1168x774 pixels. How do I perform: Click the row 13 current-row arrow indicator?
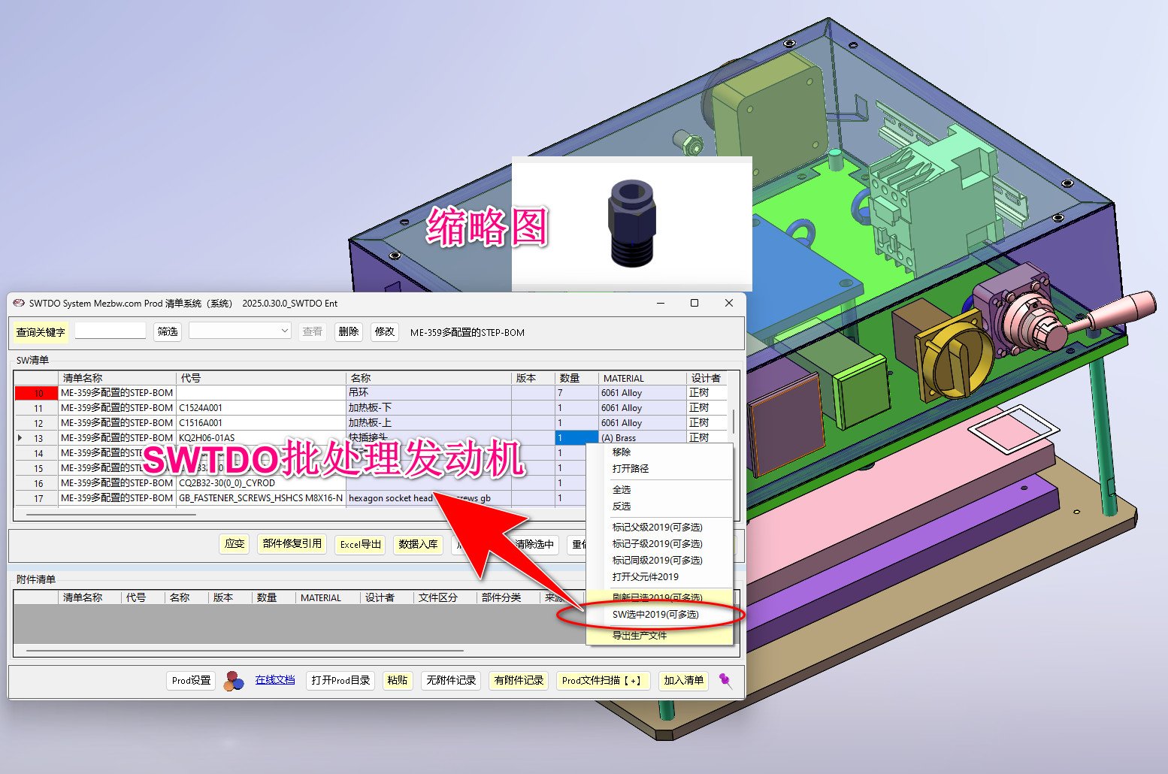pyautogui.click(x=20, y=438)
